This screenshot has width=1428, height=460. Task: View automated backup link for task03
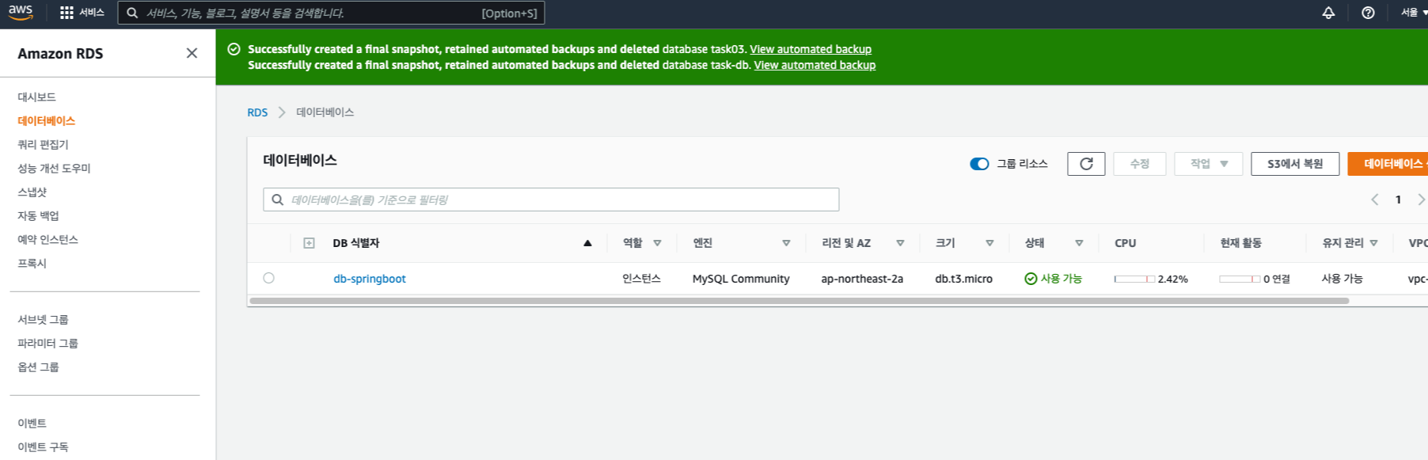[811, 49]
